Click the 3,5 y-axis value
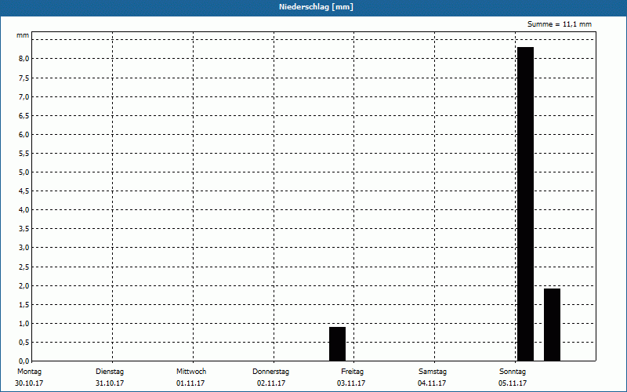The height and width of the screenshot is (392, 627). (x=24, y=229)
